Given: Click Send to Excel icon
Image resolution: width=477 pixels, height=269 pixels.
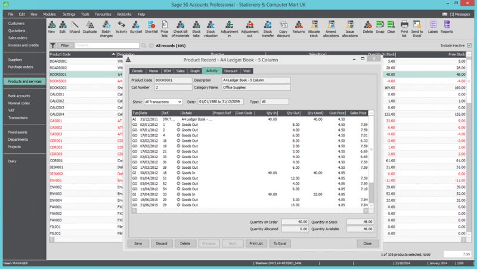Looking at the screenshot, I should [417, 29].
